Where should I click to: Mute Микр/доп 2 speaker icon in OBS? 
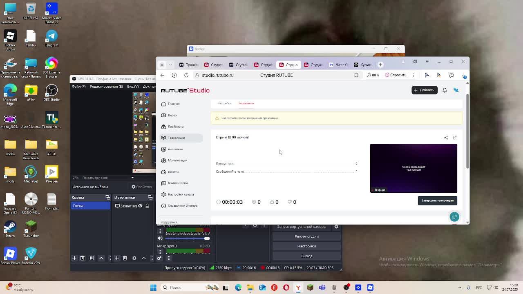coord(160,238)
